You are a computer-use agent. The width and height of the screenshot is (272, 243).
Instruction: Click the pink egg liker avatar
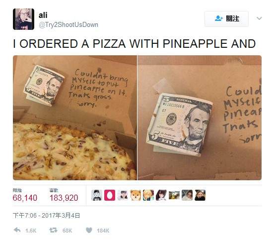coord(110,195)
